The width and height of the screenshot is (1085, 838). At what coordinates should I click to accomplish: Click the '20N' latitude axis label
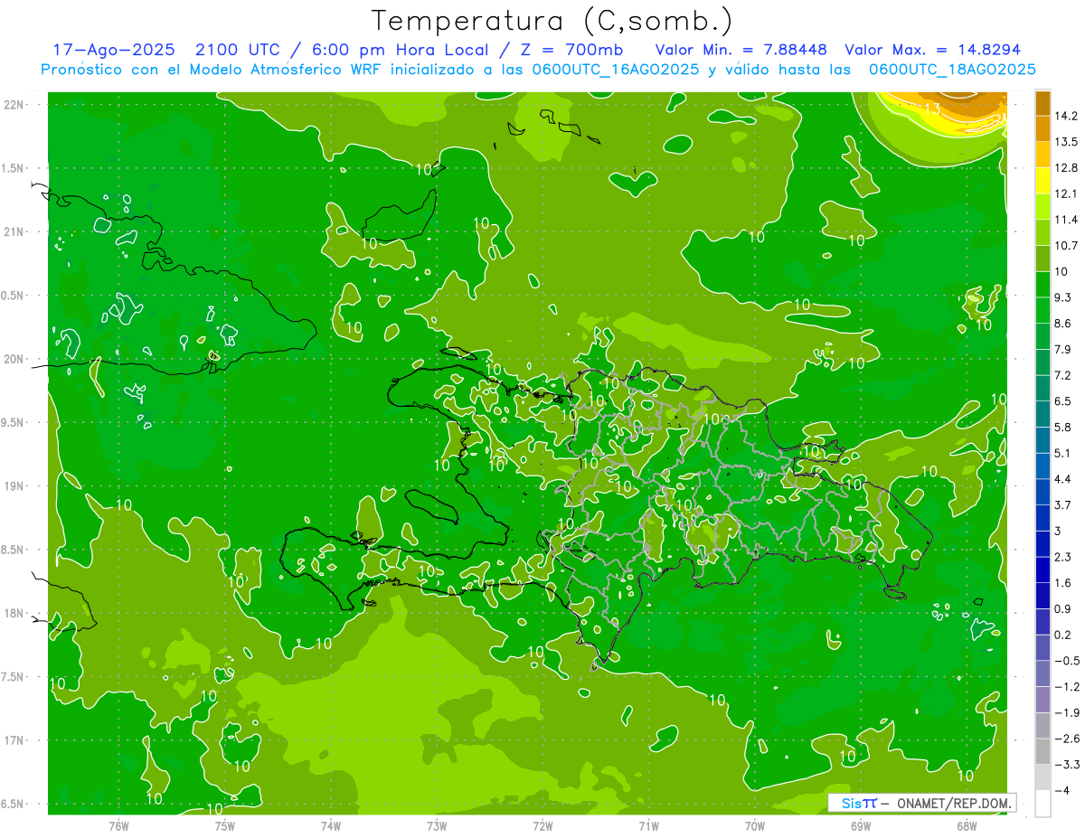pyautogui.click(x=14, y=359)
